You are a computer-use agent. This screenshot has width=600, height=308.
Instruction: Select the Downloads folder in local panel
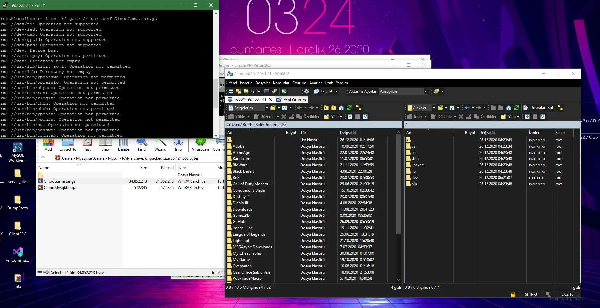pyautogui.click(x=242, y=209)
